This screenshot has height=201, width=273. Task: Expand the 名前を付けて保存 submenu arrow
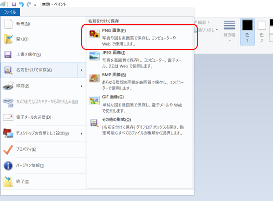[81, 70]
